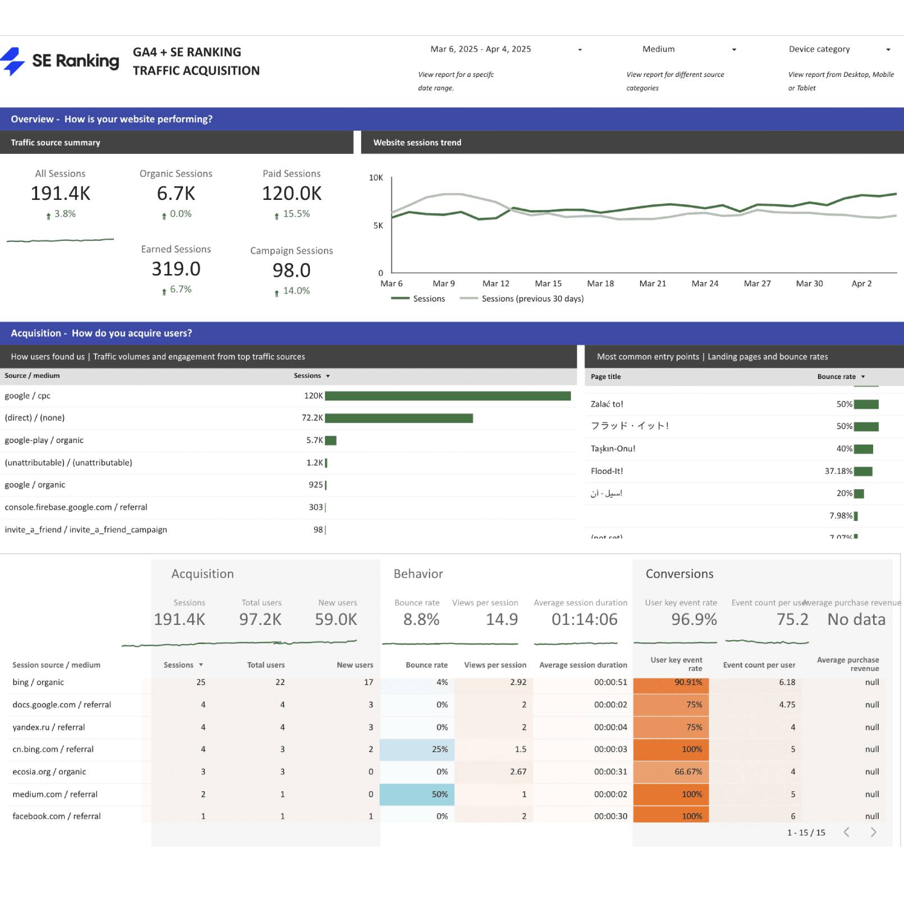Click up-arrow trend indicator under Paid Sessions
The image size is (904, 904).
click(277, 216)
